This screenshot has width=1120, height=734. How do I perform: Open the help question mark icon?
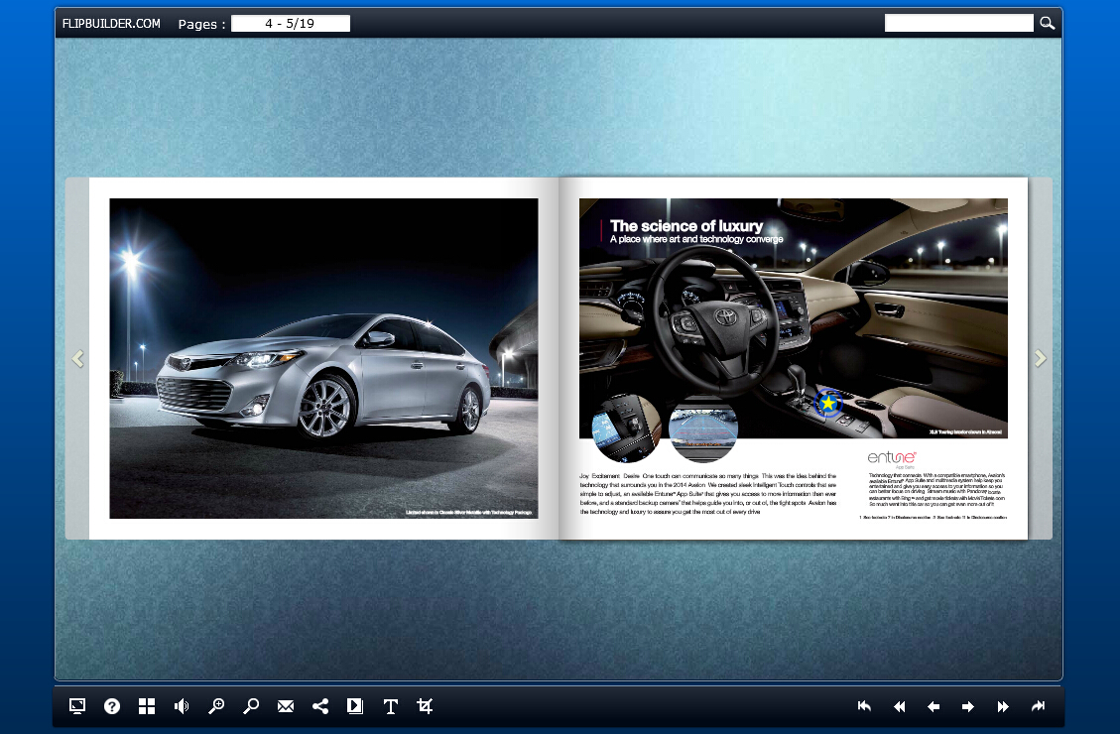tap(112, 706)
